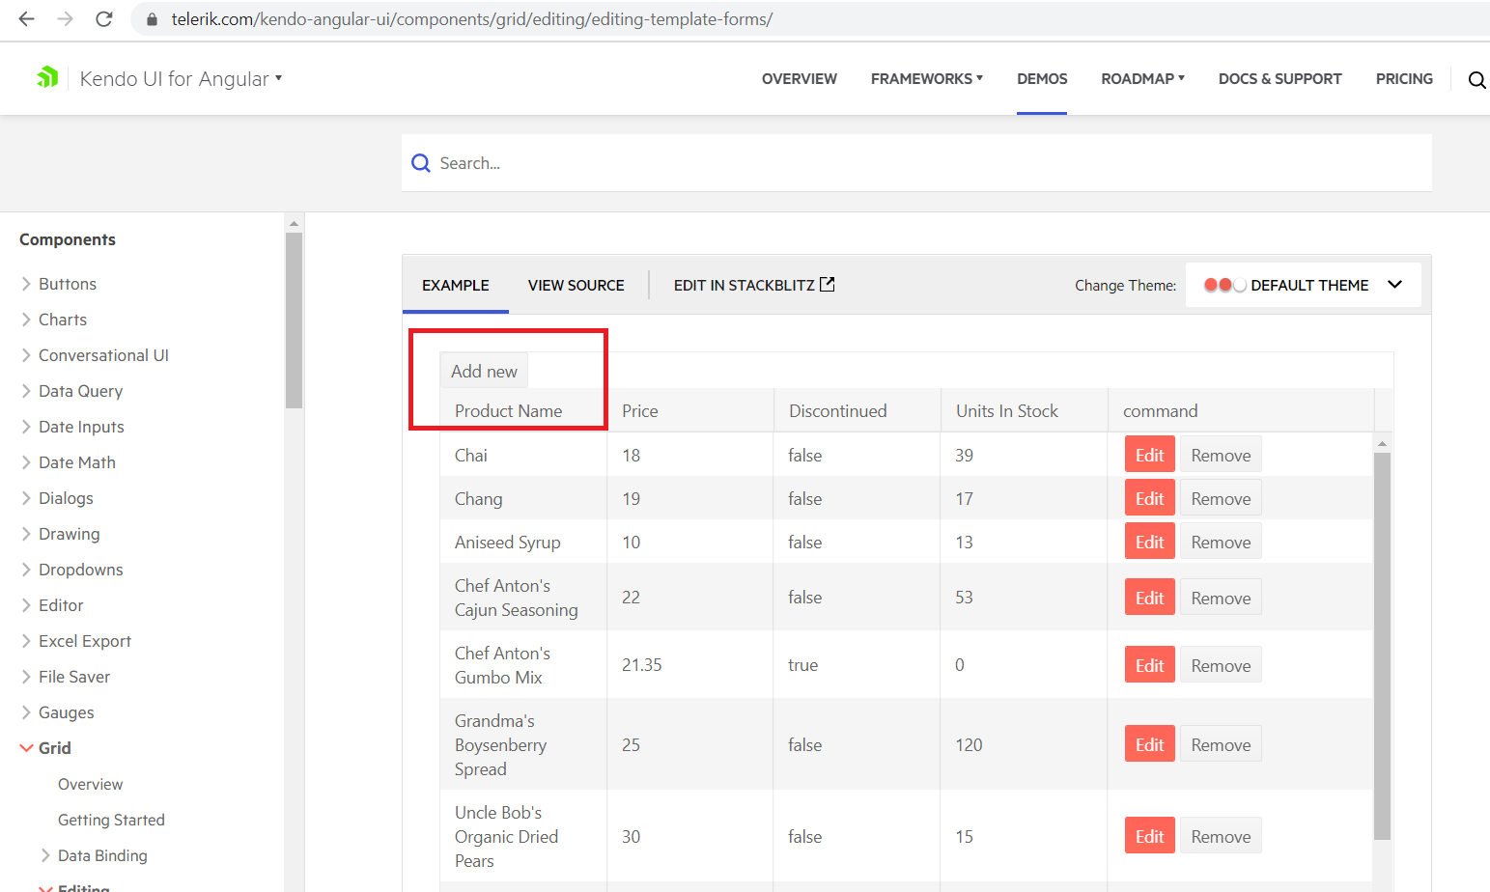Viewport: 1490px width, 892px height.
Task: Click the green Kendo UI logo
Action: coord(47,77)
